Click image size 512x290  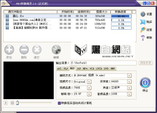click(x=100, y=28)
